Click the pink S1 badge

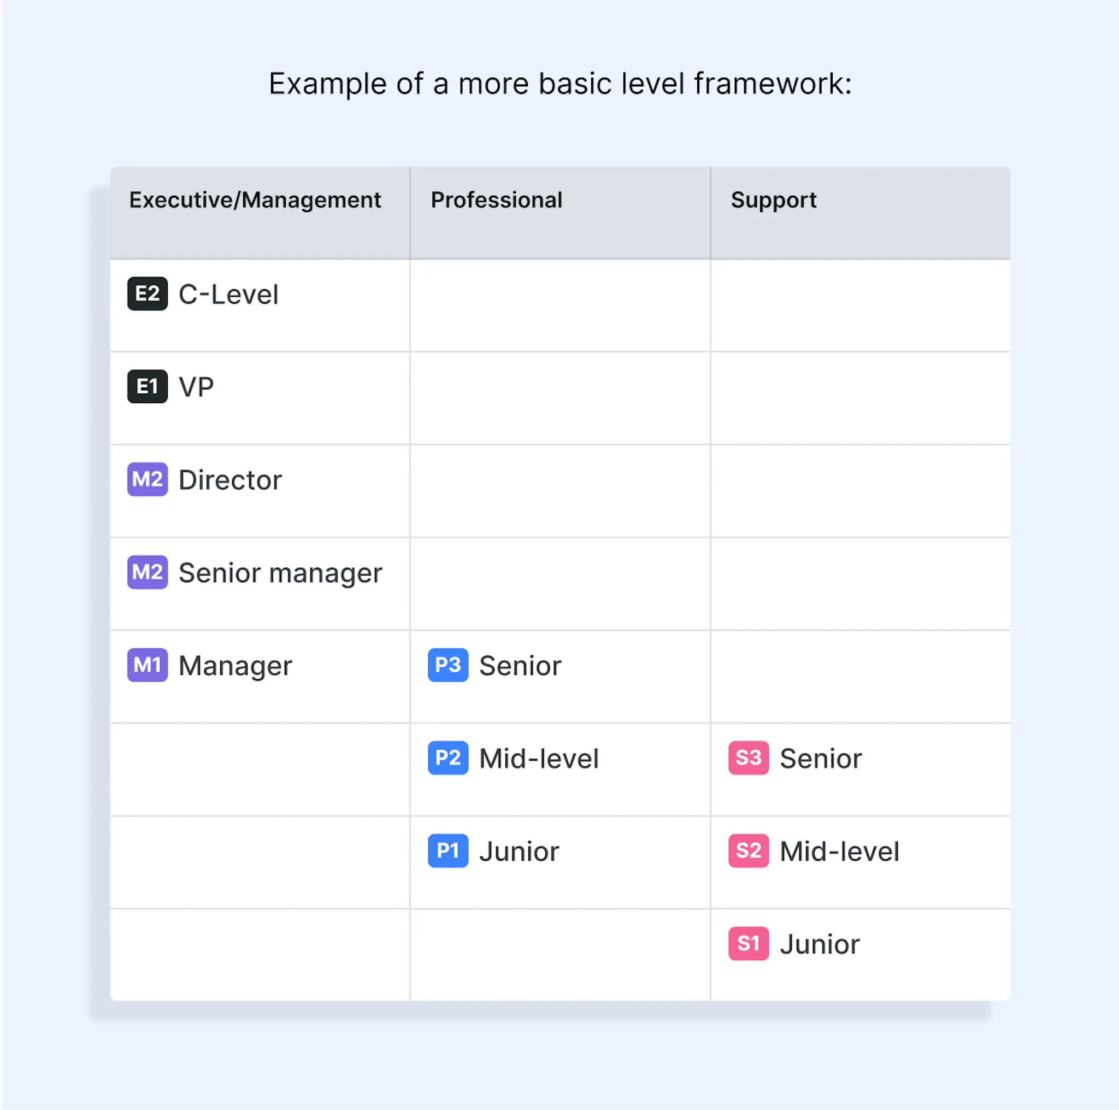click(749, 944)
